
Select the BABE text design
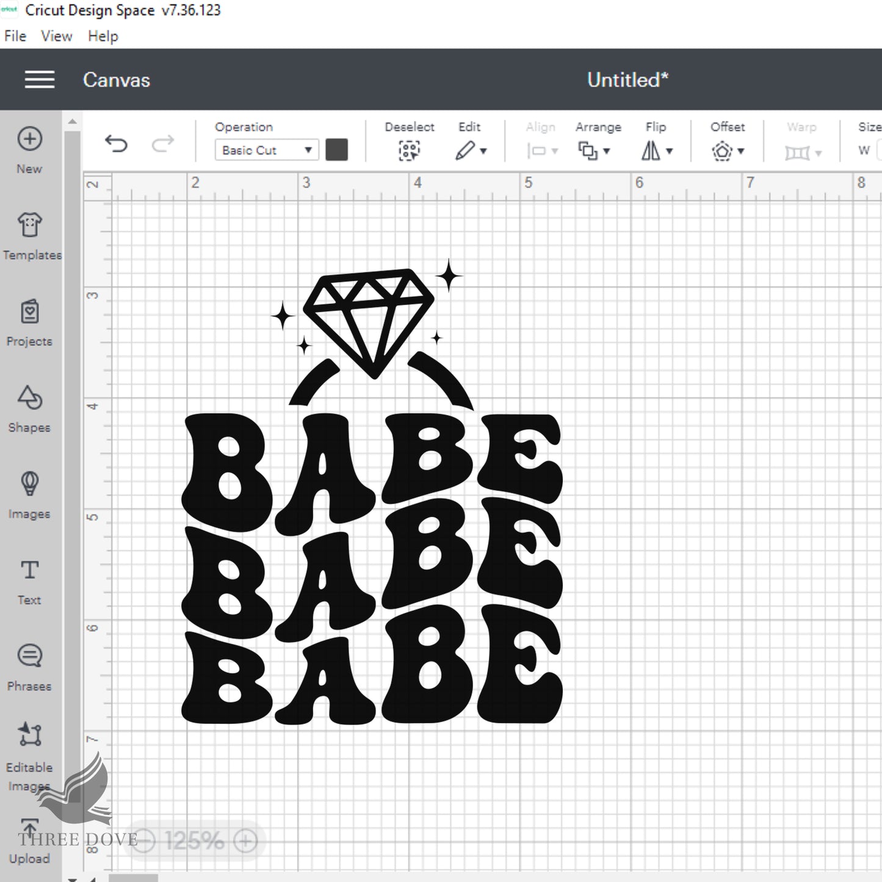click(372, 568)
